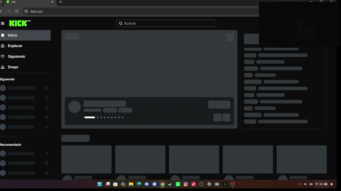The height and width of the screenshot is (191, 341).
Task: Click the browser forward arrow
Action: click(x=9, y=11)
